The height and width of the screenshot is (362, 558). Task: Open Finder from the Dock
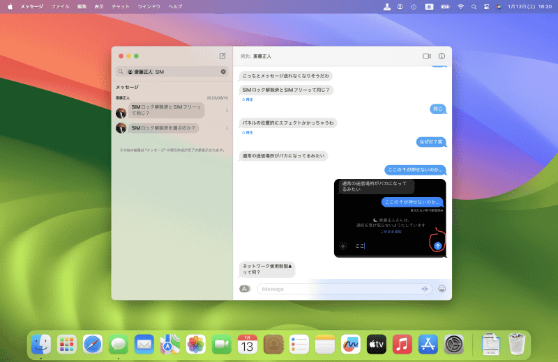point(41,344)
